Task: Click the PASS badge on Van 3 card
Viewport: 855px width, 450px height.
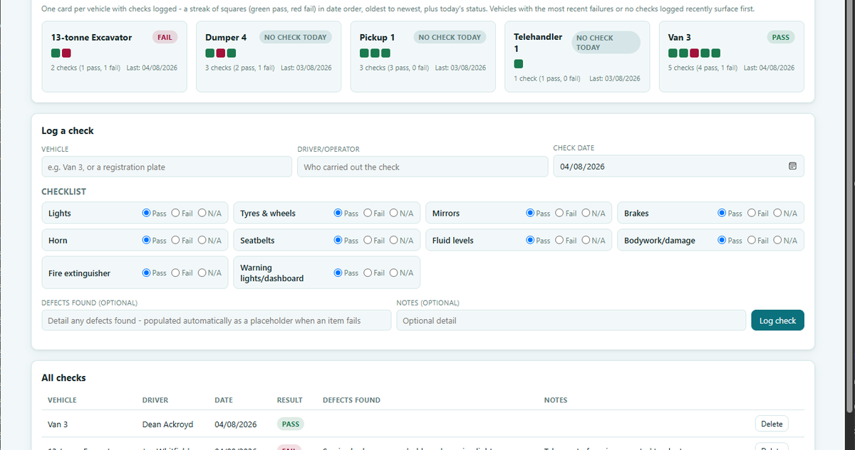Action: [x=781, y=37]
